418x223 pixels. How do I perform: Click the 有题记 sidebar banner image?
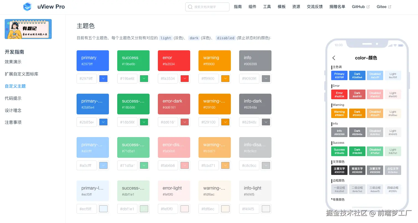[28, 29]
